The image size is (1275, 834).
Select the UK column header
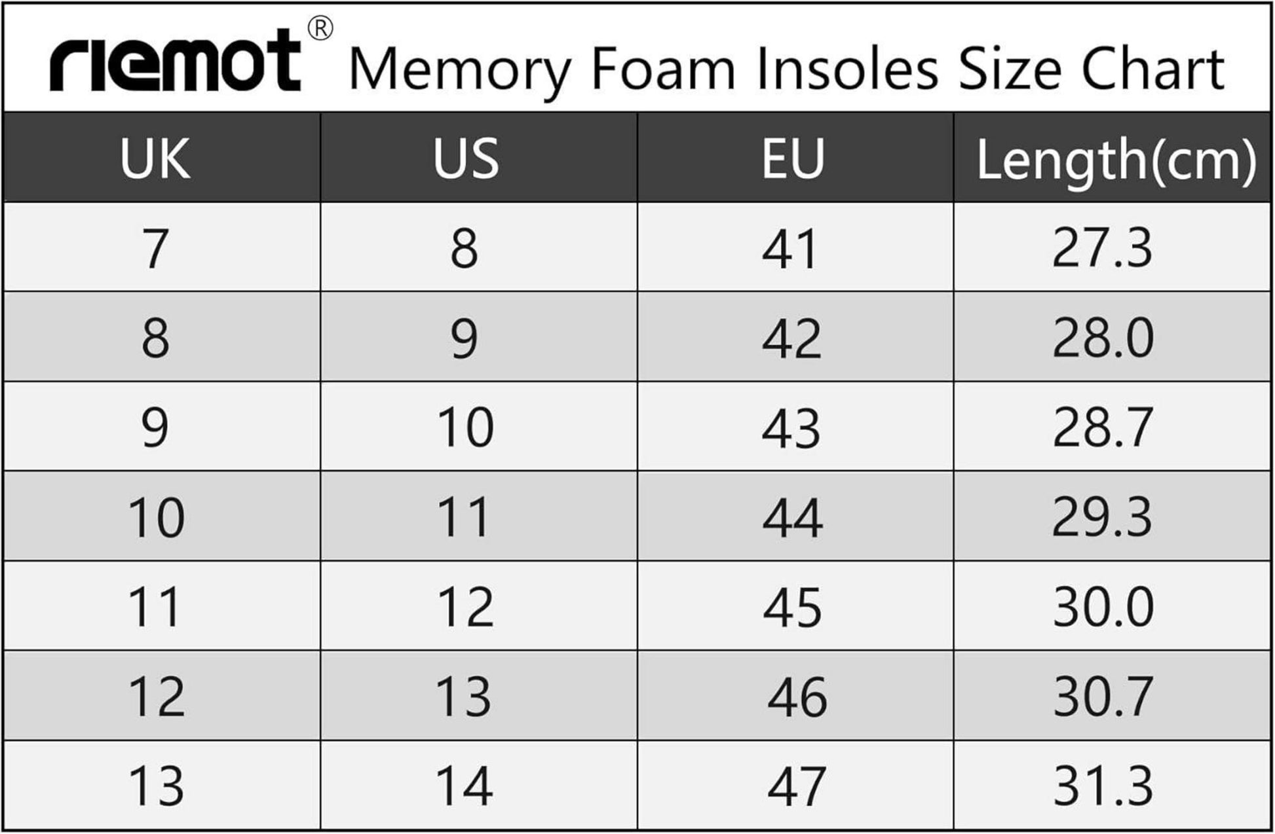155,158
